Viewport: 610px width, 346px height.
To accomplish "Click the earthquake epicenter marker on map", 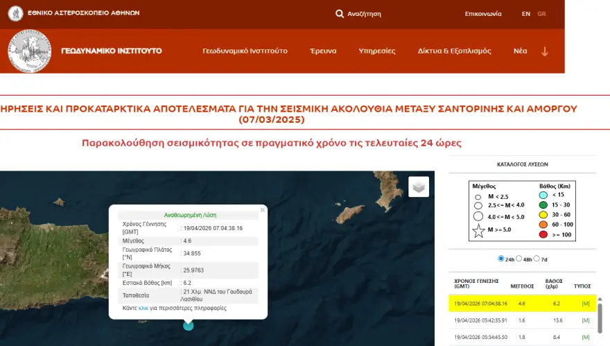I will (x=188, y=325).
